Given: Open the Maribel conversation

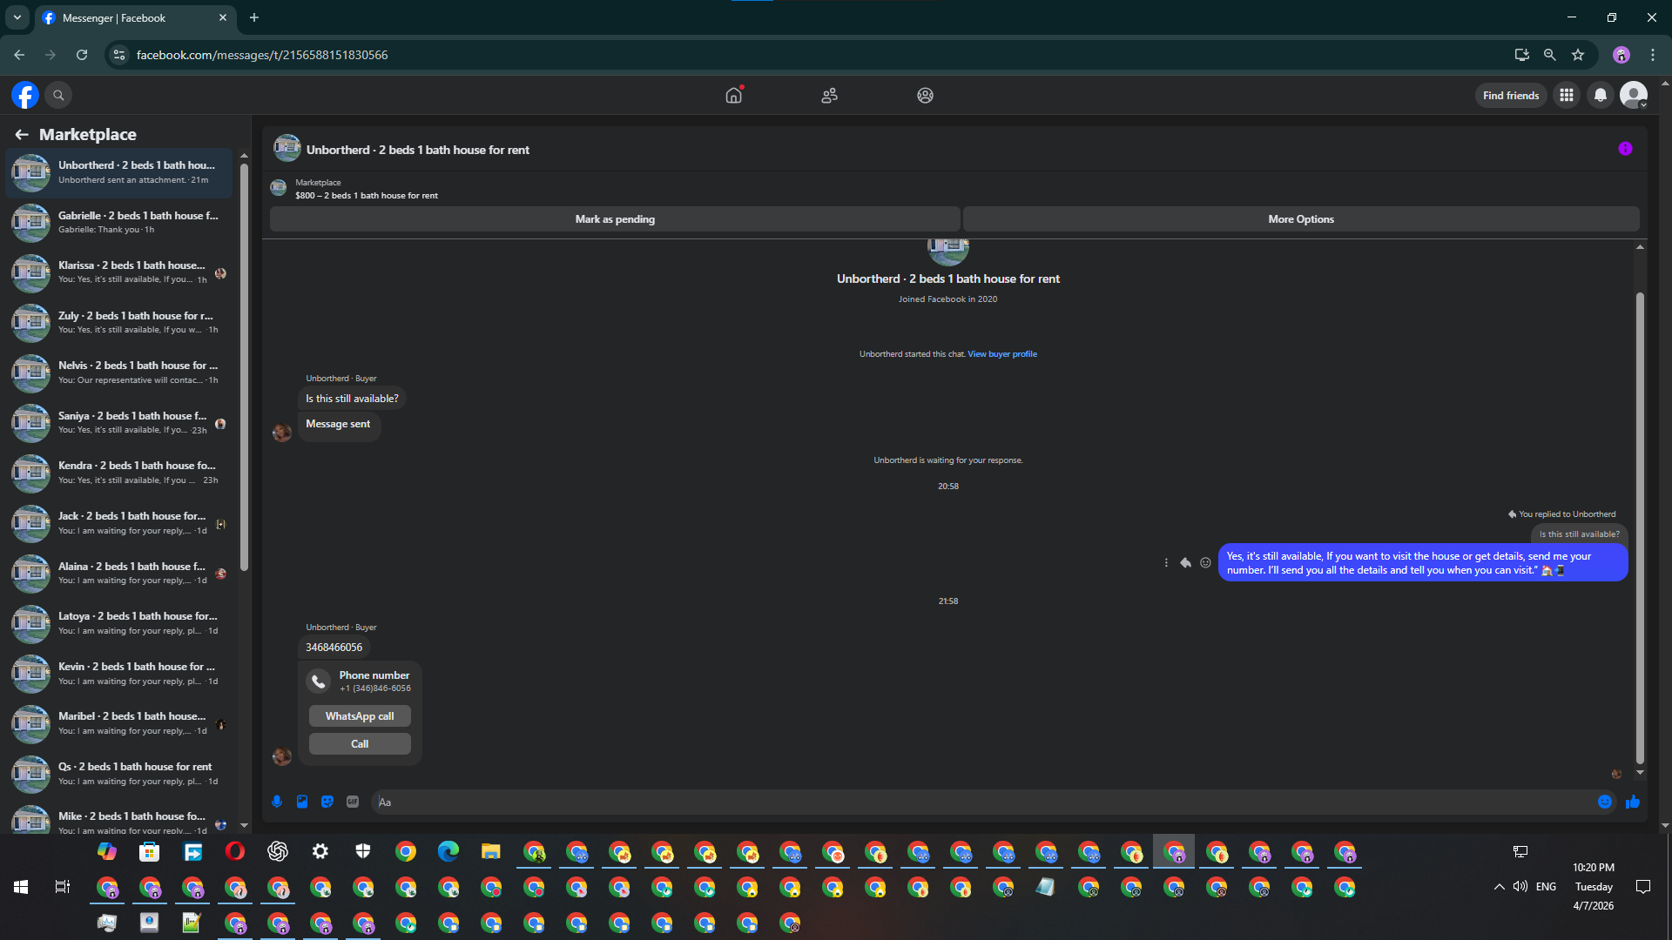Looking at the screenshot, I should click(119, 723).
